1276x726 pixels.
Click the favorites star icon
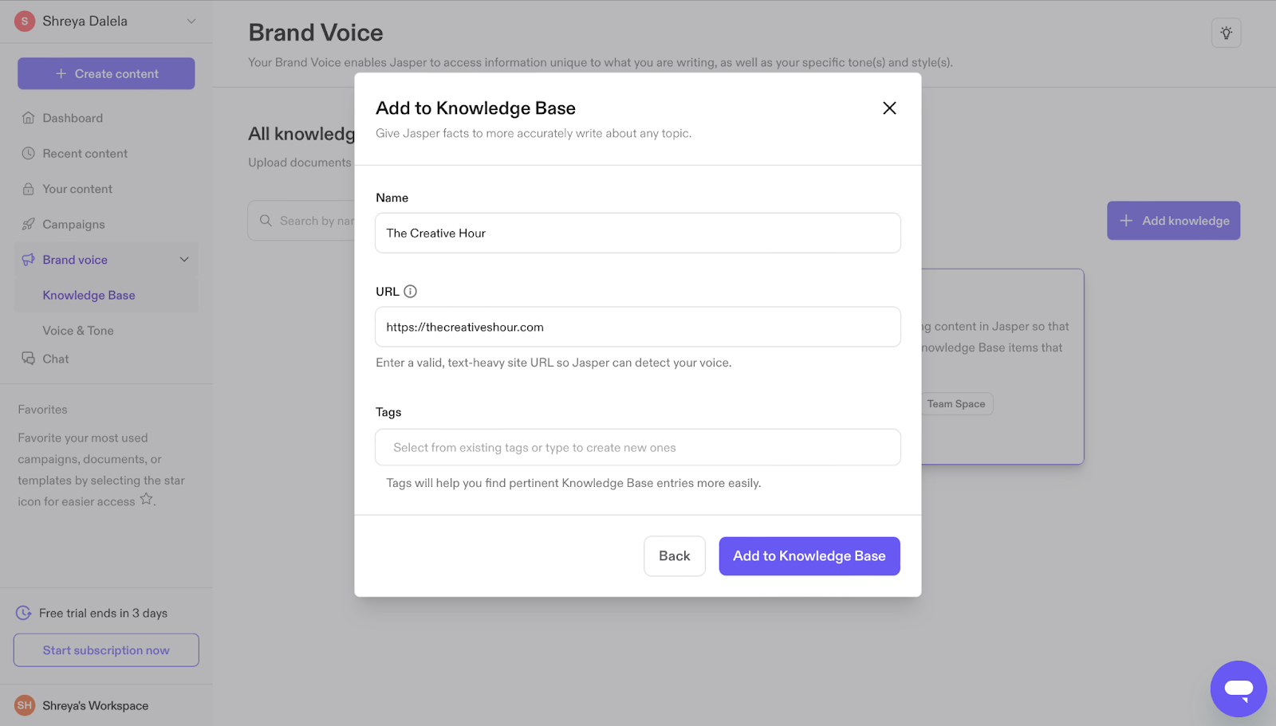[146, 499]
